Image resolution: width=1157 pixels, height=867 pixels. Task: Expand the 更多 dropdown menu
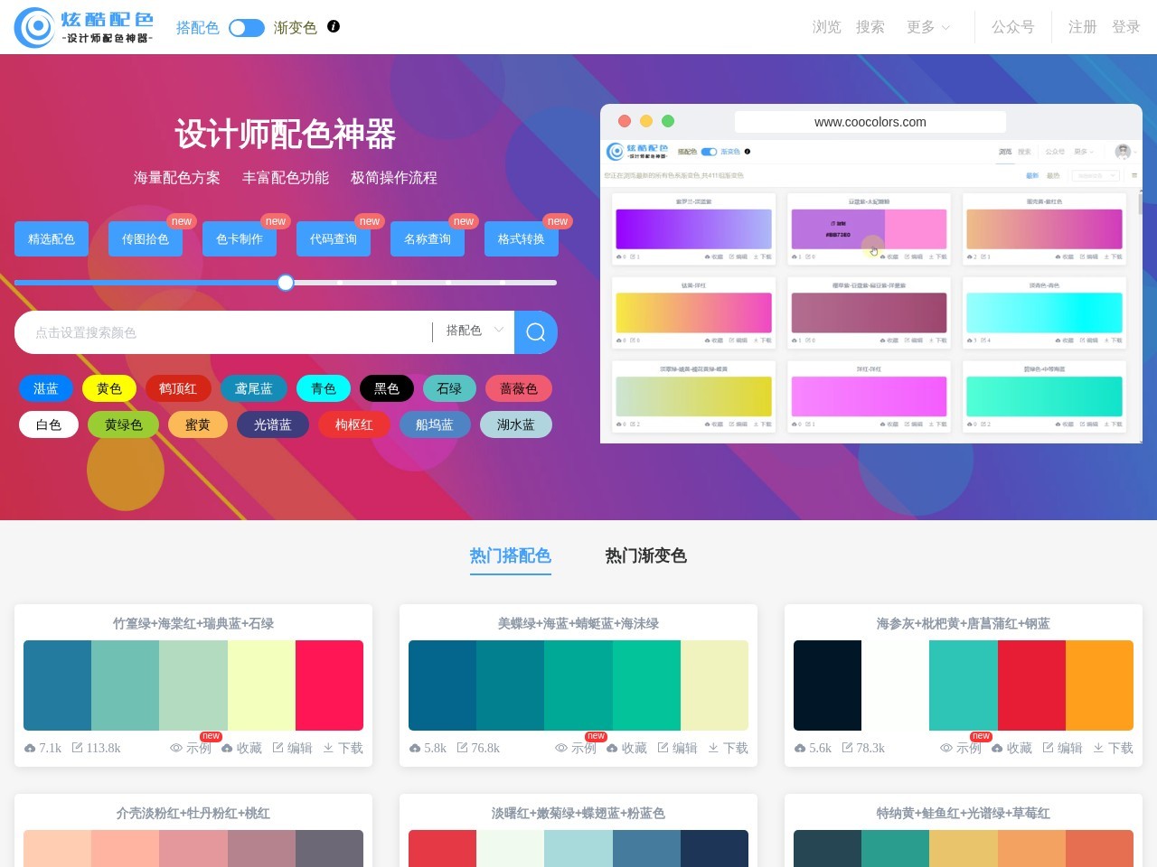click(928, 27)
